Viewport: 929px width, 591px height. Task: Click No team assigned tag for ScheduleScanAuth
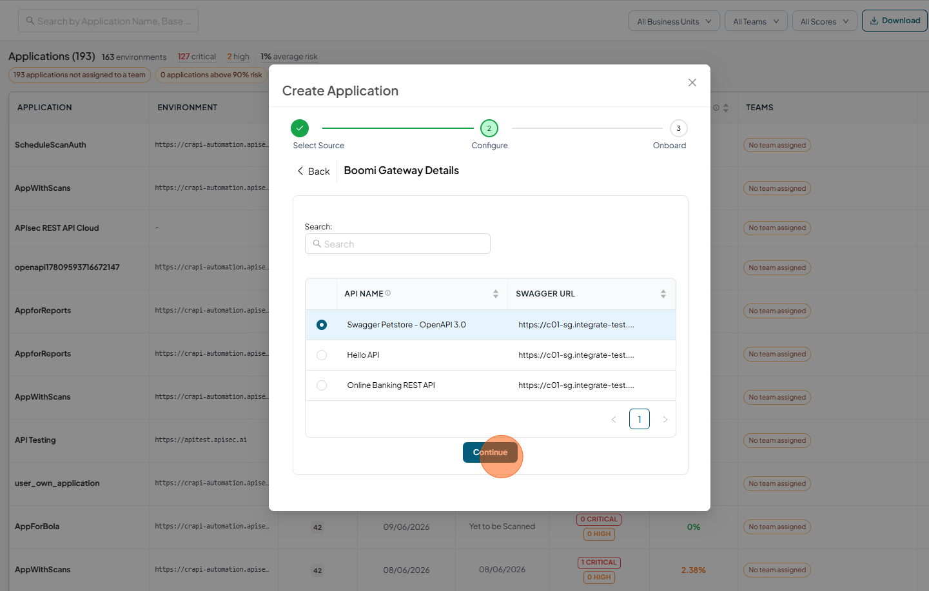click(x=777, y=146)
